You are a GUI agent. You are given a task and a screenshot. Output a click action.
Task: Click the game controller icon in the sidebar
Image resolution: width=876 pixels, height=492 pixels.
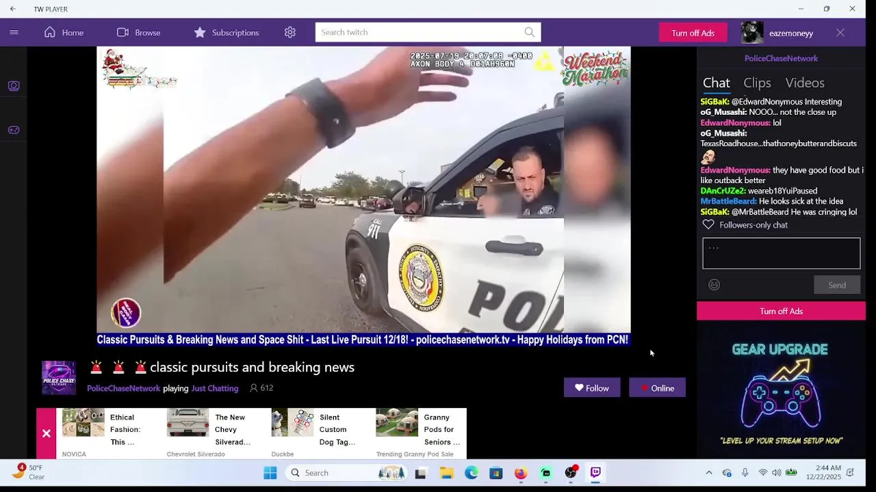14,130
